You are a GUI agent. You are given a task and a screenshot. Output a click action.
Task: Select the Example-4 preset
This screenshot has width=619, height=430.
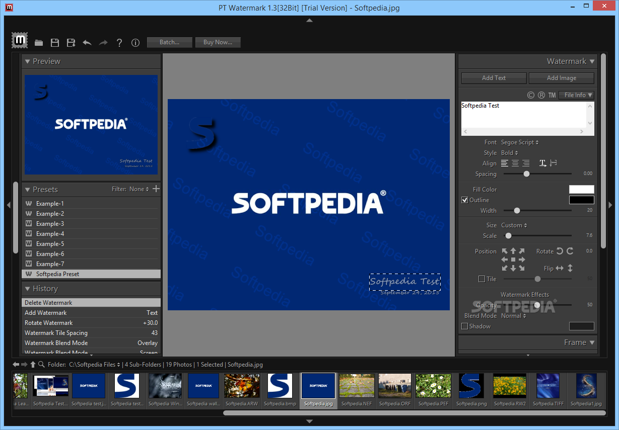pos(91,234)
